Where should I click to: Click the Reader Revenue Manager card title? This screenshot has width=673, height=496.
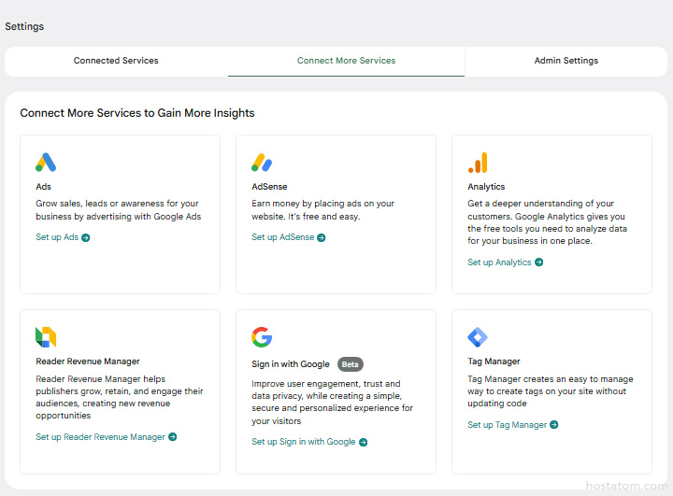coord(88,361)
